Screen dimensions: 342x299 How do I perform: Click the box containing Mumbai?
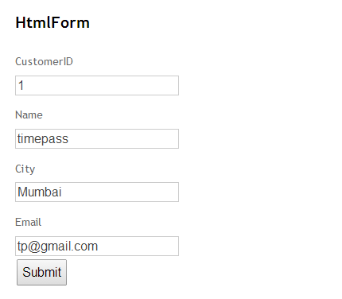point(97,192)
